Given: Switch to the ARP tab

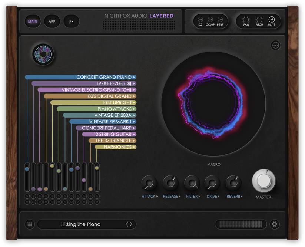Looking at the screenshot, I should pos(52,21).
